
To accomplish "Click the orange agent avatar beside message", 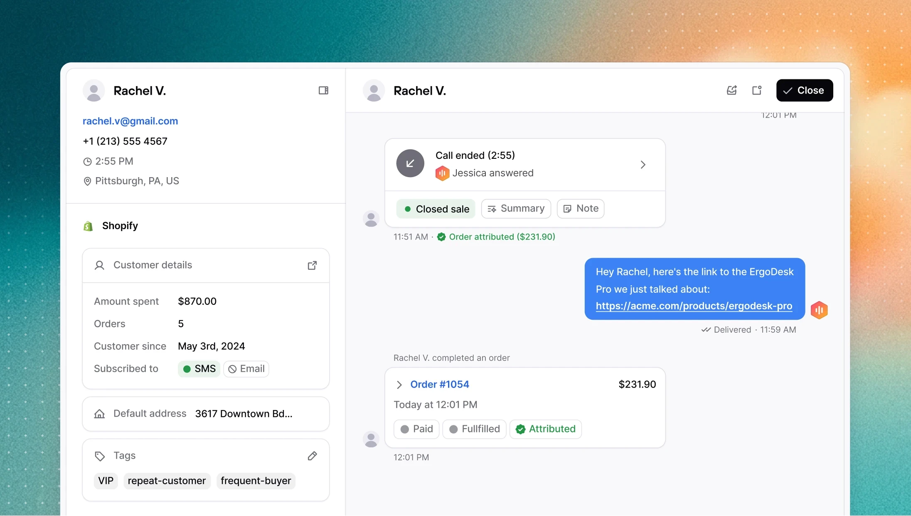I will pos(819,310).
